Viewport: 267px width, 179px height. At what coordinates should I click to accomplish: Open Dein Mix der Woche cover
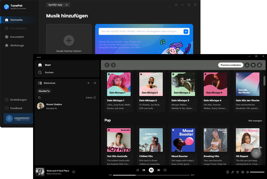tap(248, 84)
